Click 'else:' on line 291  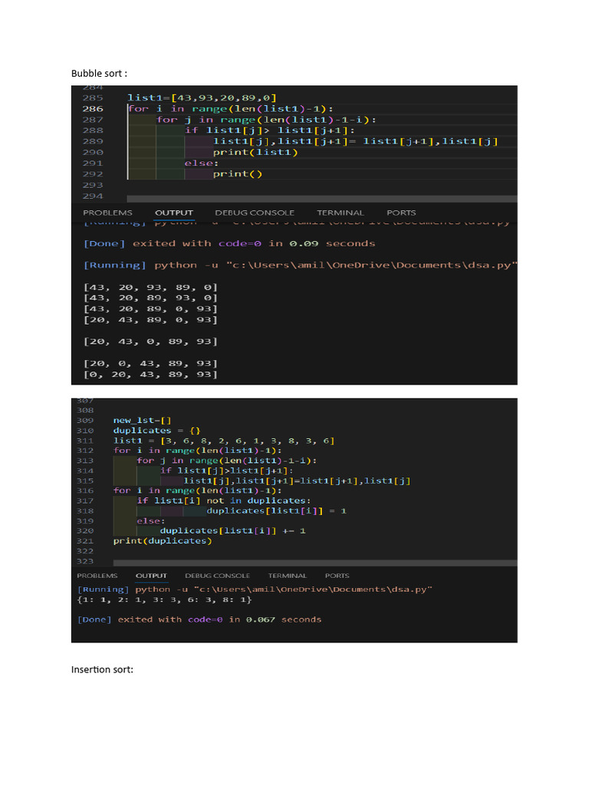click(202, 163)
